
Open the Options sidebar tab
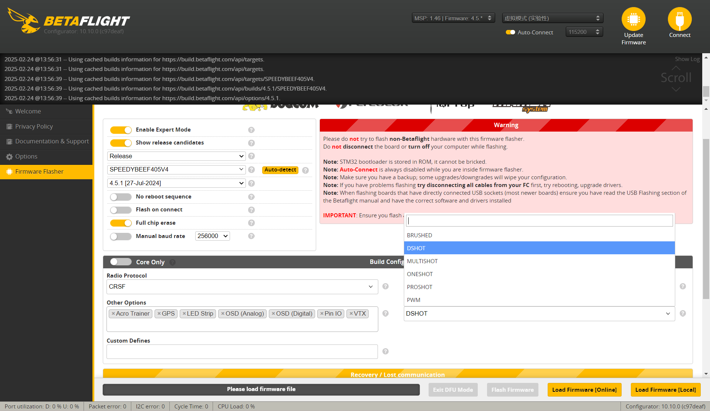pyautogui.click(x=46, y=156)
